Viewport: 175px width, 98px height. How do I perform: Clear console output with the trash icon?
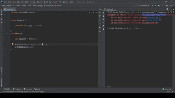click(103, 29)
